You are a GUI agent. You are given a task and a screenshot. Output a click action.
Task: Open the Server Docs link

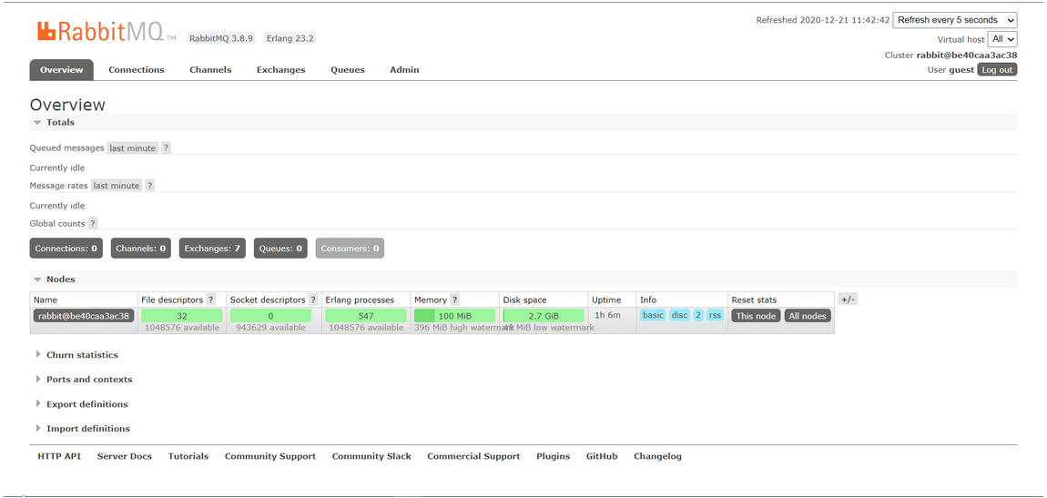point(125,457)
